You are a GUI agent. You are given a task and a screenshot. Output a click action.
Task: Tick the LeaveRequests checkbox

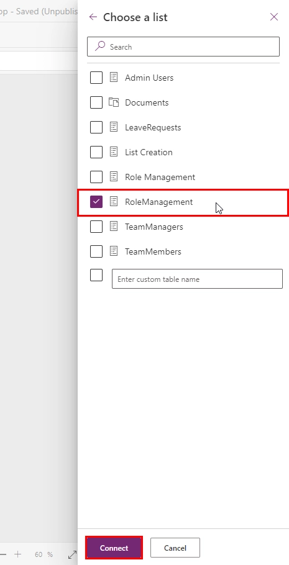point(96,127)
